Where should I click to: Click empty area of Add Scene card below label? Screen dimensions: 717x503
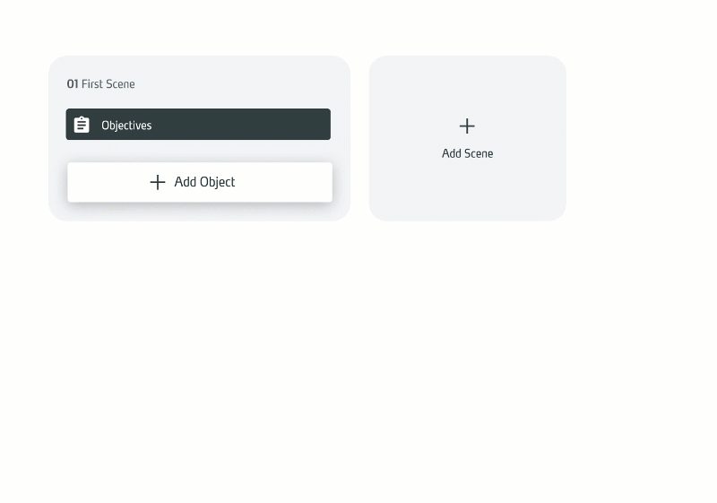(467, 192)
